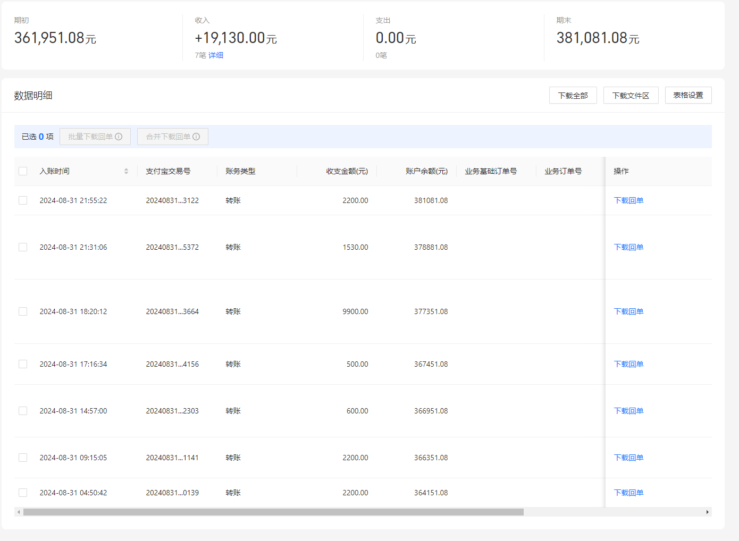Sort by the 入账时间 column header

(x=55, y=171)
